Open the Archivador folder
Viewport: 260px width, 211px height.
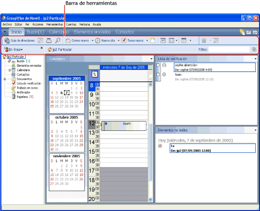(x=23, y=92)
